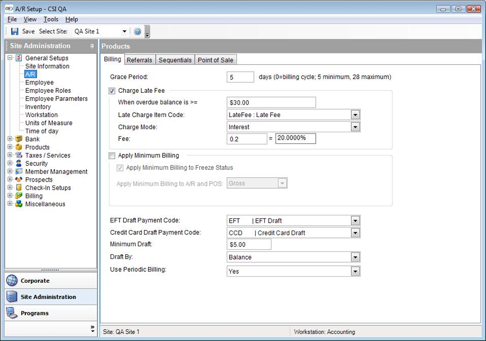Open the View menu

pyautogui.click(x=30, y=19)
